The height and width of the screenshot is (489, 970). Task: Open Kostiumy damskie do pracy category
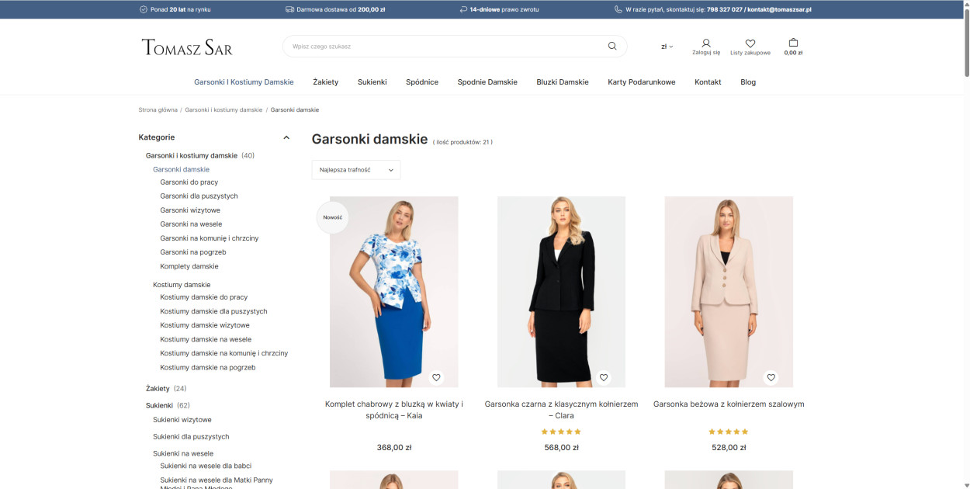coord(203,297)
